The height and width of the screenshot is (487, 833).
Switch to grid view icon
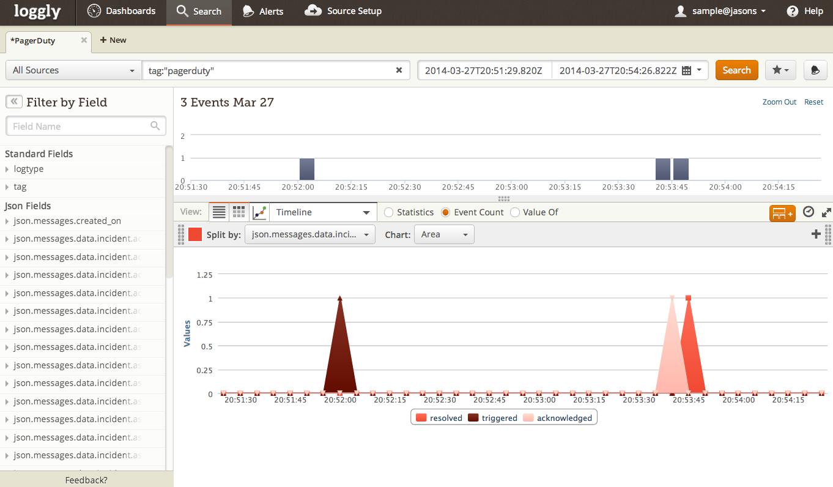(x=239, y=212)
